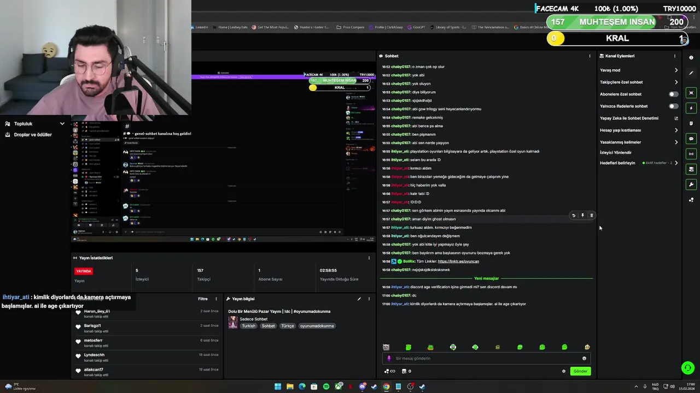Open chat settings gear icon
The image size is (700, 393).
564,371
